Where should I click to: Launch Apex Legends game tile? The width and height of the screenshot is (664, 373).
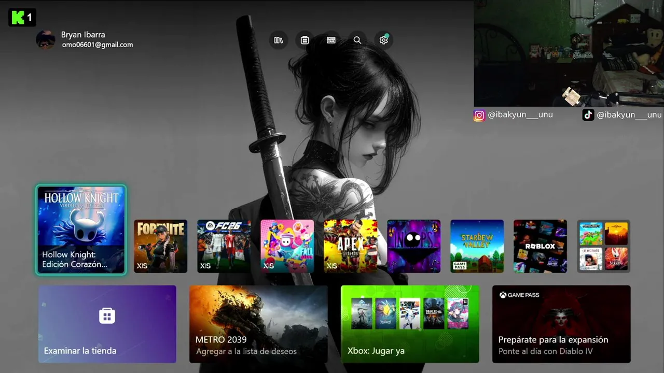pyautogui.click(x=351, y=246)
